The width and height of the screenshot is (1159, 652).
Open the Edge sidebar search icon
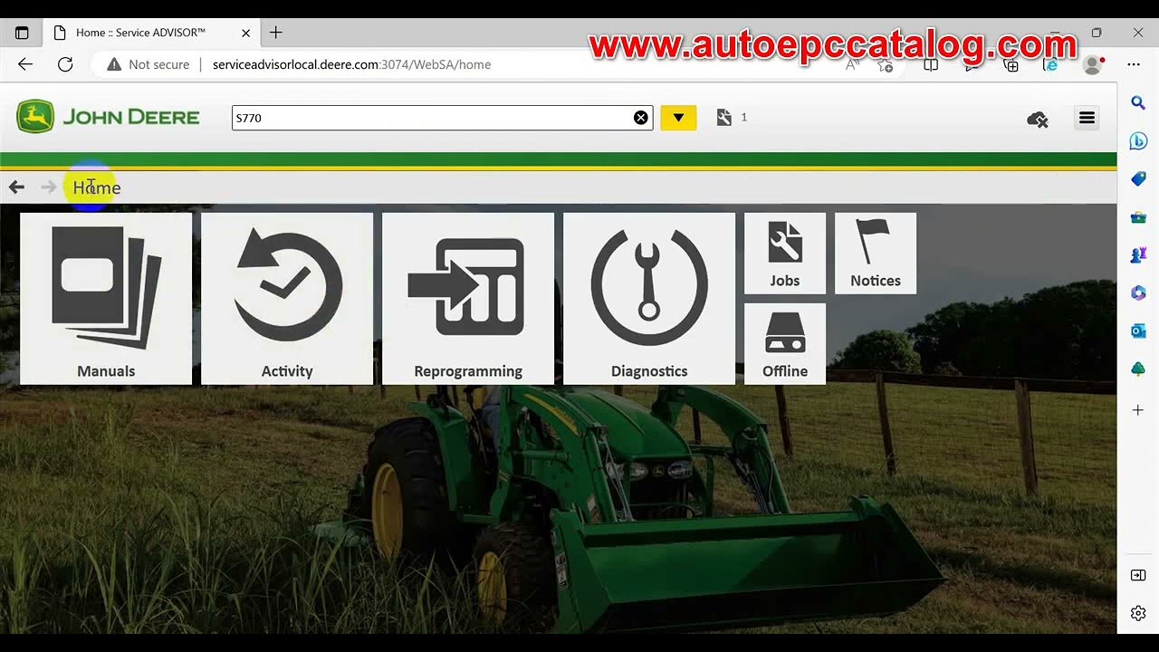pyautogui.click(x=1138, y=103)
